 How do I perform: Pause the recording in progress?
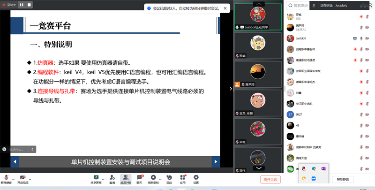point(22,5)
